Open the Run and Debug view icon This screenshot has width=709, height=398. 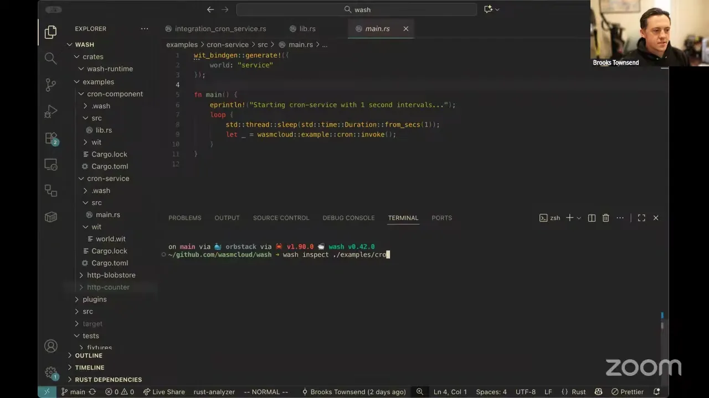(x=50, y=111)
